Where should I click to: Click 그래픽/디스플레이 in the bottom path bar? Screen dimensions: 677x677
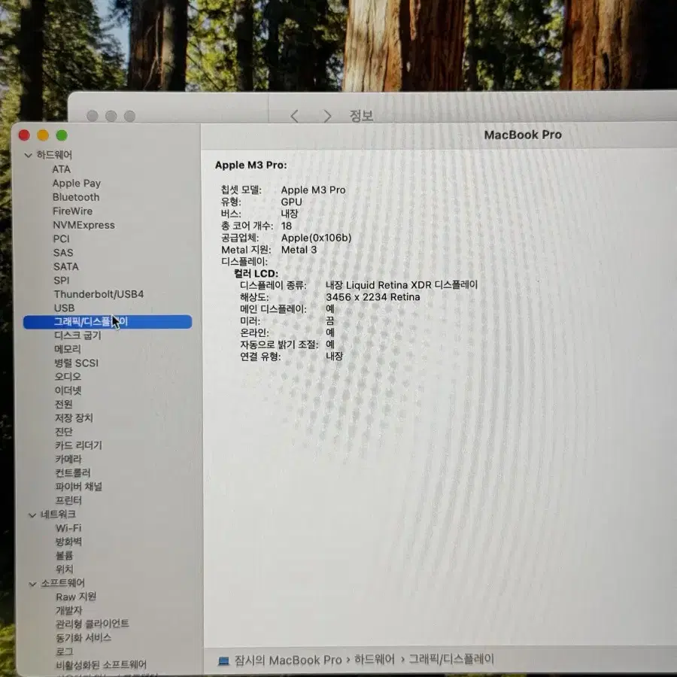(451, 659)
